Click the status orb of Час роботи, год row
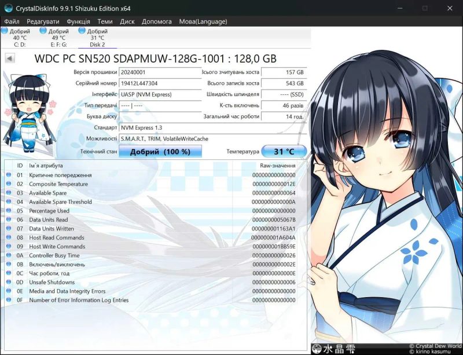Screen dimensions: 463x355 pyautogui.click(x=9, y=273)
